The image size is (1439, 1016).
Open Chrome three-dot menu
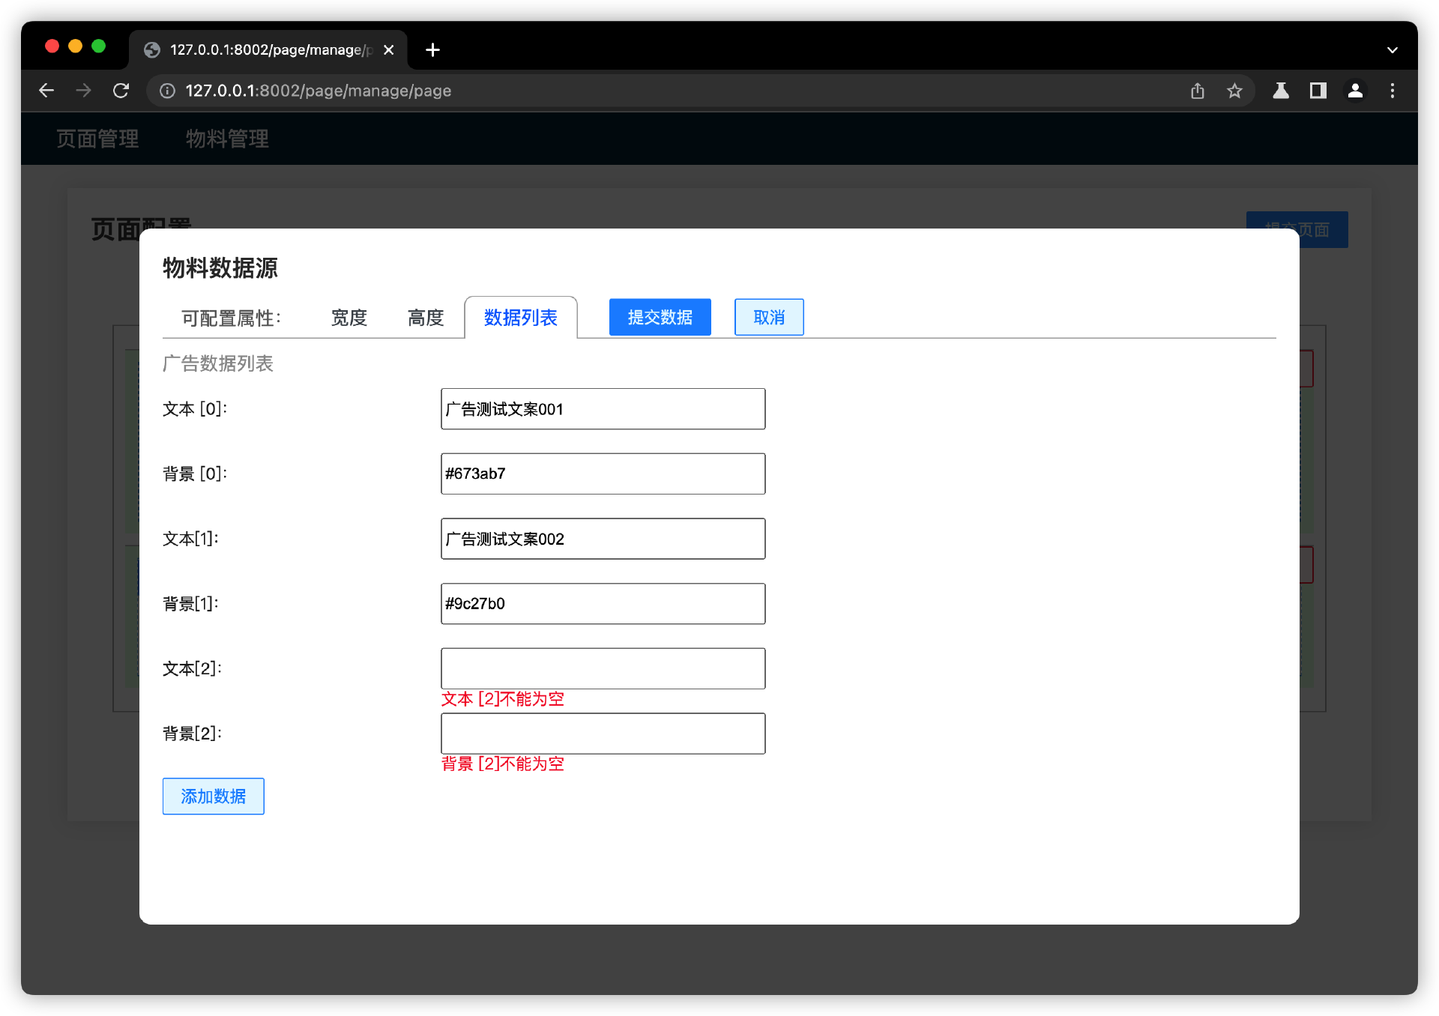point(1393,91)
